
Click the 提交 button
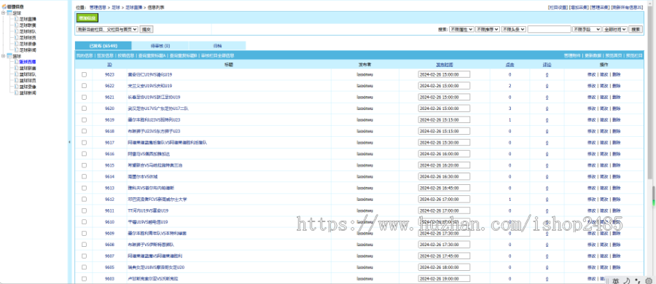(147, 29)
